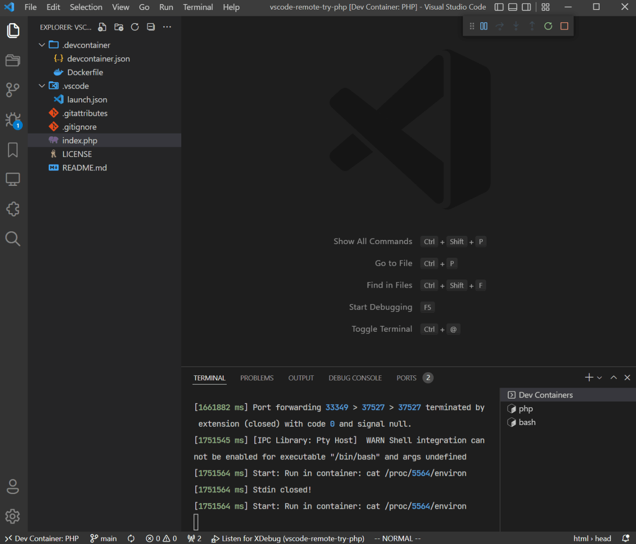Open the Extensions view
The width and height of the screenshot is (636, 544).
click(x=13, y=209)
